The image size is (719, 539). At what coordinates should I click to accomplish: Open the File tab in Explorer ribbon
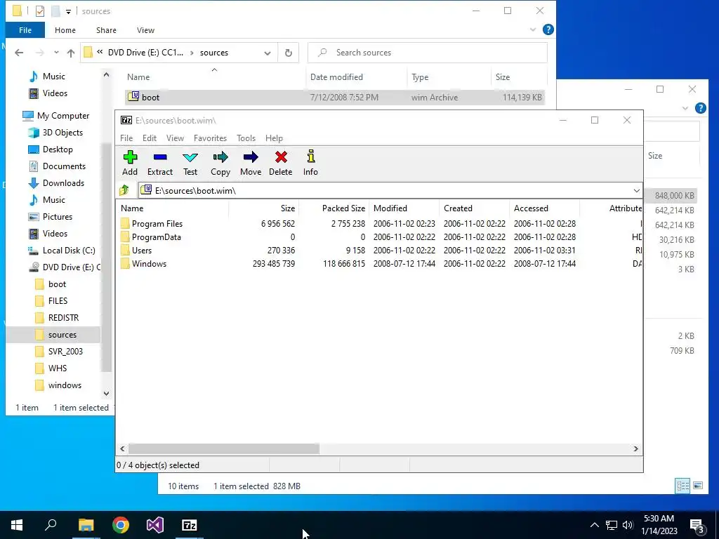(x=25, y=30)
